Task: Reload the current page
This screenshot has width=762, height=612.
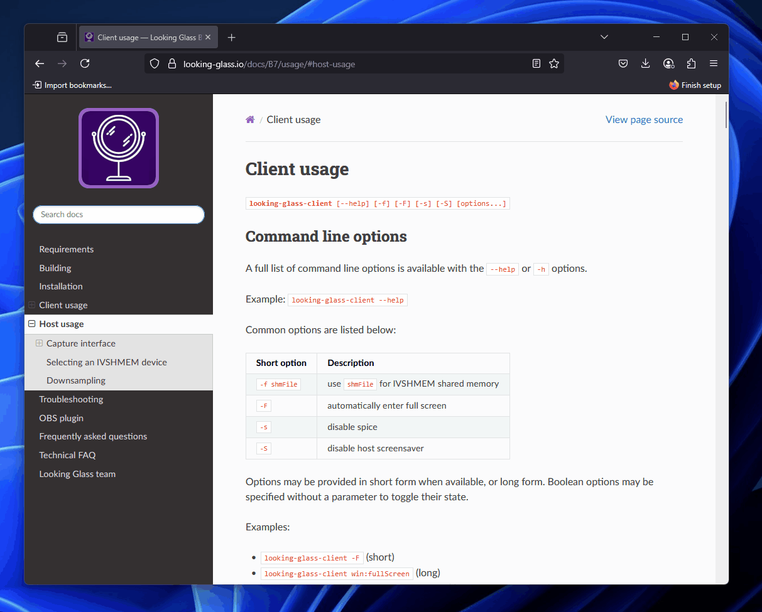Action: coord(85,63)
